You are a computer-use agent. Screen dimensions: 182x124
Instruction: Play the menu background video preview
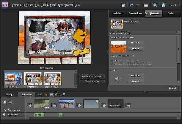(x=134, y=56)
